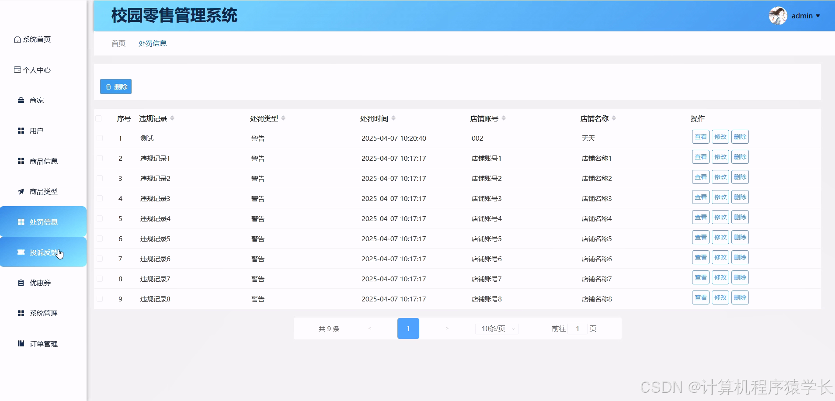
Task: Click 查看 on the 天天 store row
Action: [x=700, y=137]
